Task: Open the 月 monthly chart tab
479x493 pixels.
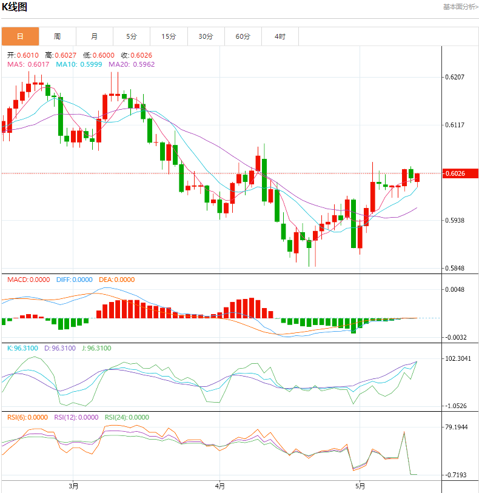Action: point(95,36)
